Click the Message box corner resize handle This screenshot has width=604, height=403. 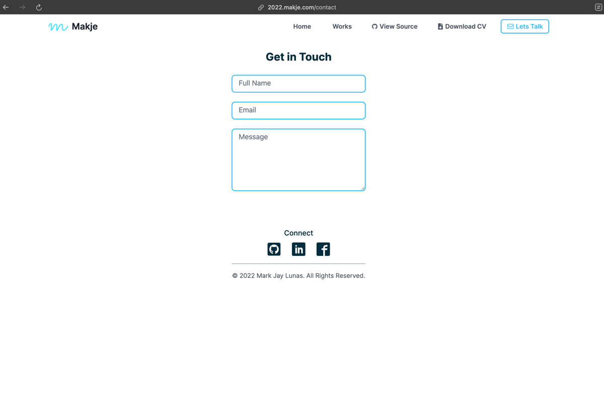(363, 188)
